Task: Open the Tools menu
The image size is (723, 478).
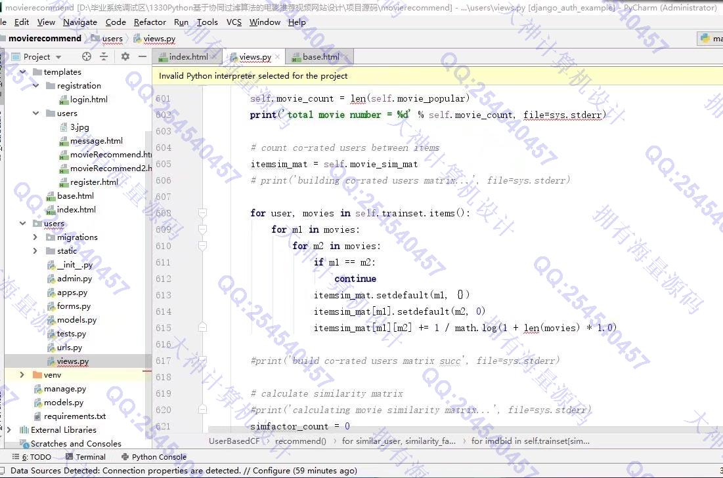Action: [x=208, y=22]
